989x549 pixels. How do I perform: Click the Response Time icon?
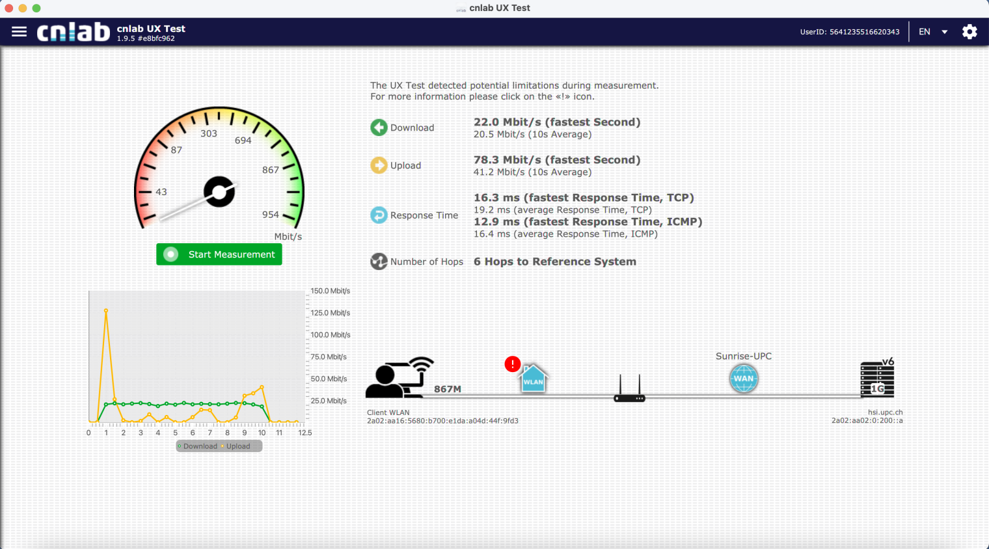(x=379, y=215)
